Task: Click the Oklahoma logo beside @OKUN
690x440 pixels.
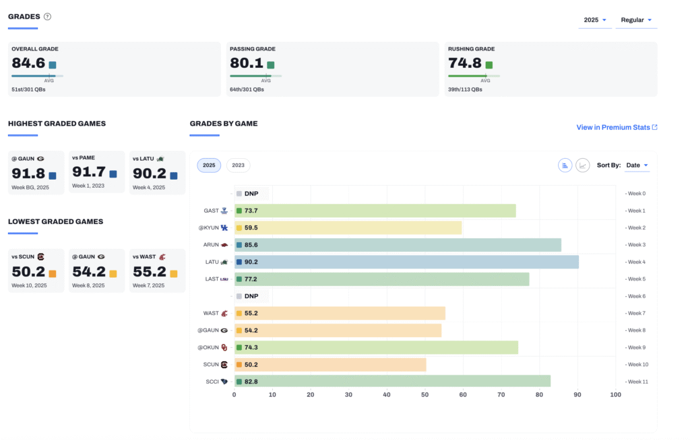Action: click(224, 348)
